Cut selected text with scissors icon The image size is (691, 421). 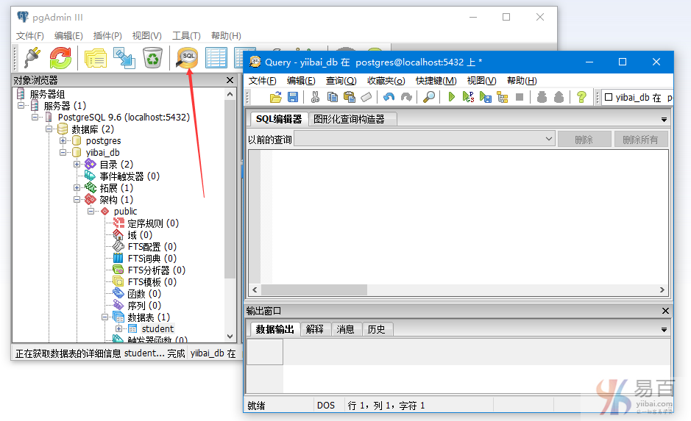click(x=315, y=97)
